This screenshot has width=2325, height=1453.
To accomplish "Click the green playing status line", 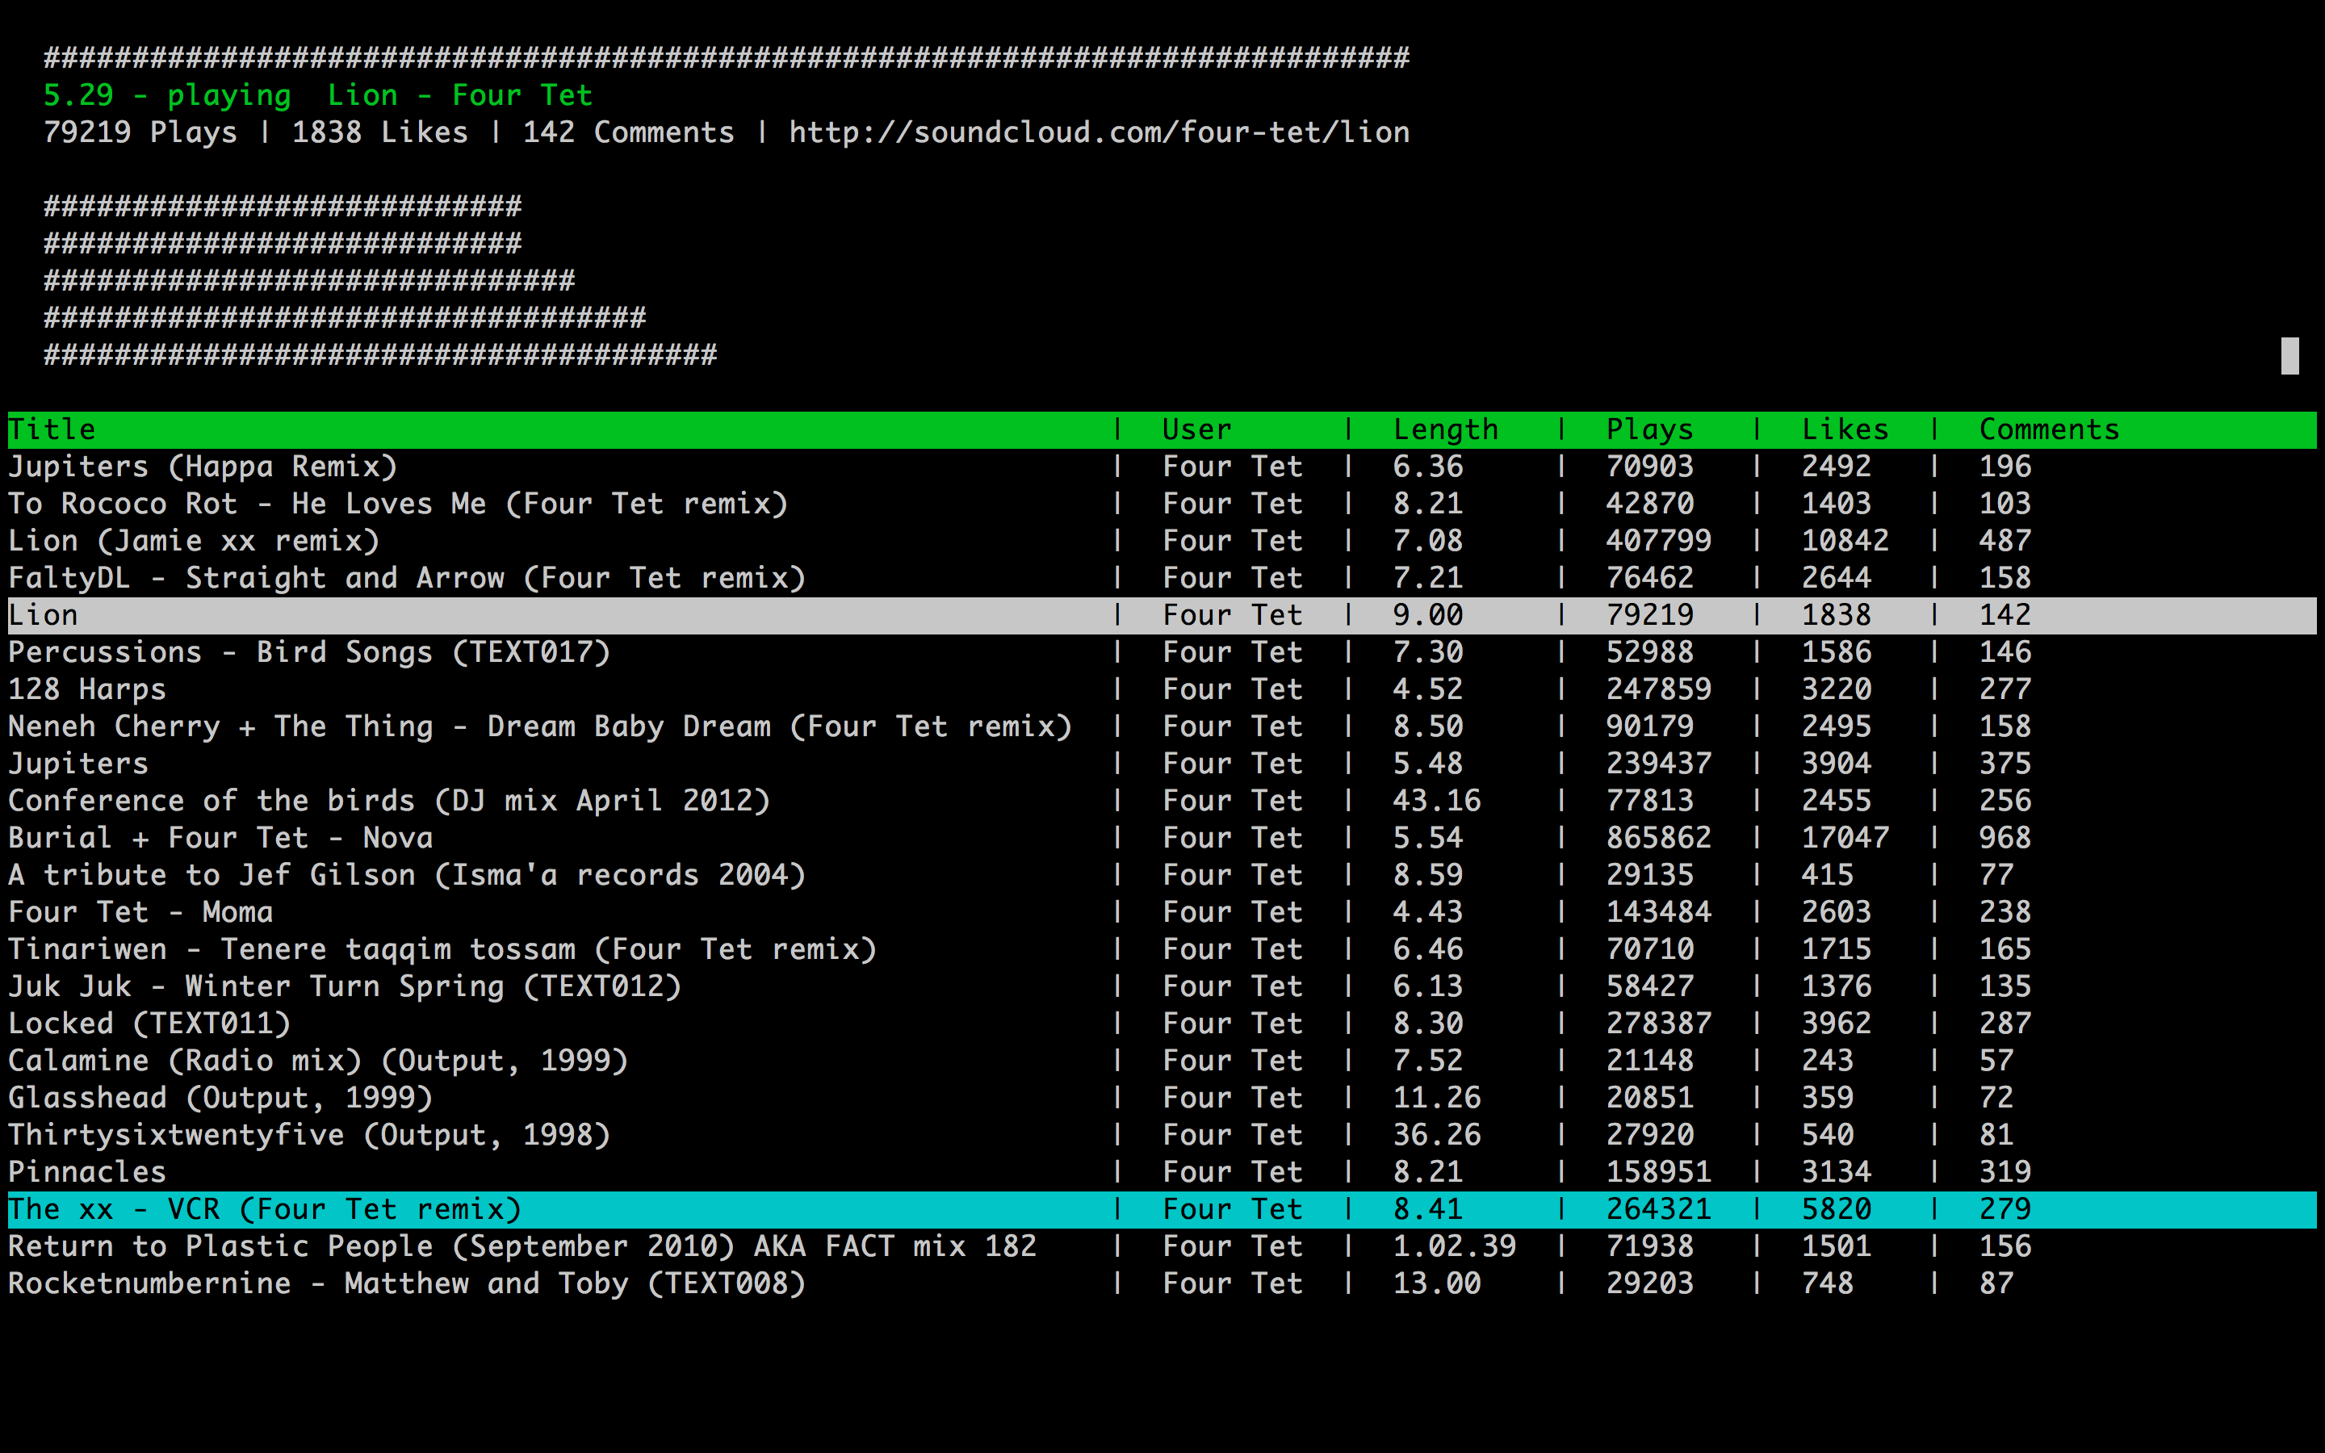I will [317, 95].
